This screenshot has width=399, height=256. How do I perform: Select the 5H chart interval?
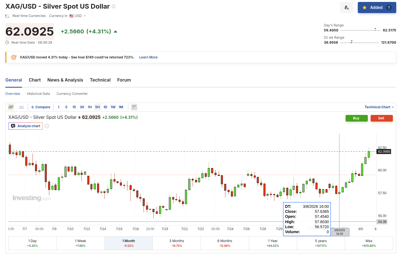pos(97,107)
